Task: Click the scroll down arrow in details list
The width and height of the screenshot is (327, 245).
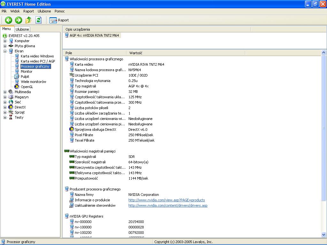Action: (x=324, y=235)
